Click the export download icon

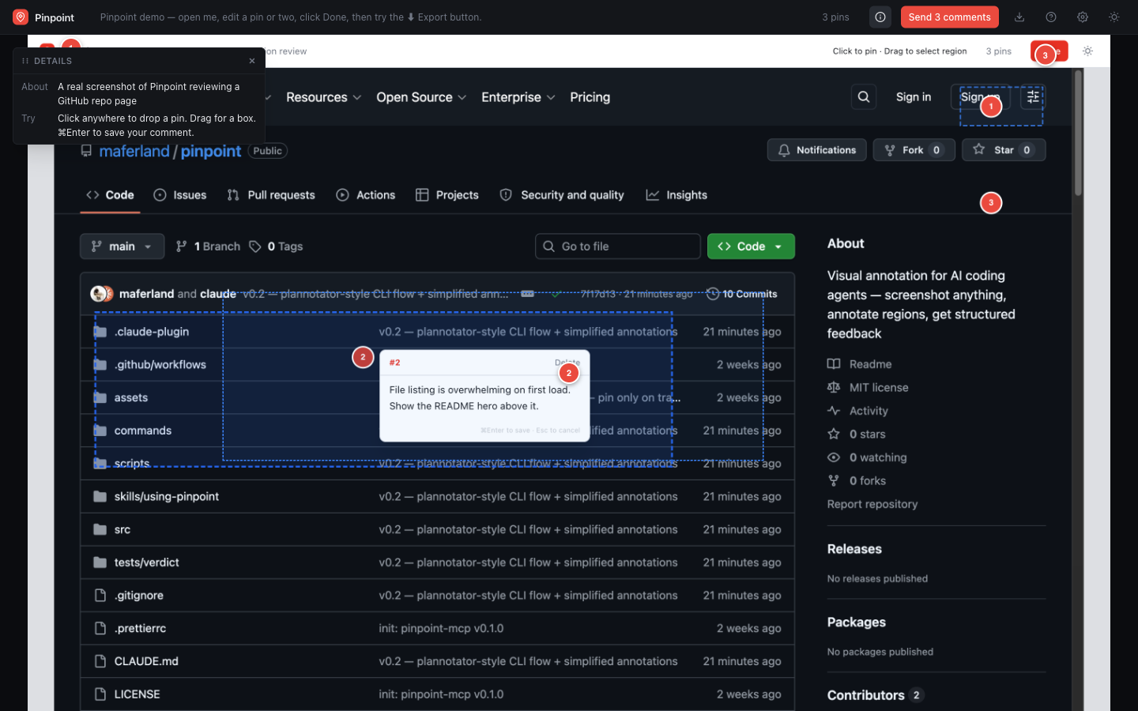(x=1019, y=17)
